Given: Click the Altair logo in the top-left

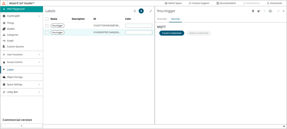Looking at the screenshot, I should point(4,3).
